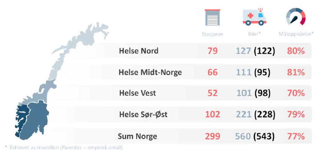Click the 70% goal value for Helse Vest

(296, 93)
